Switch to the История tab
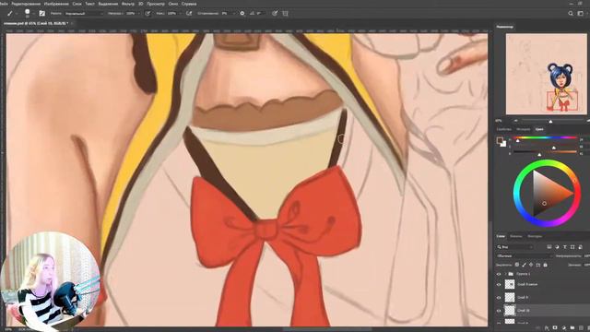The image size is (590, 332). [523, 129]
